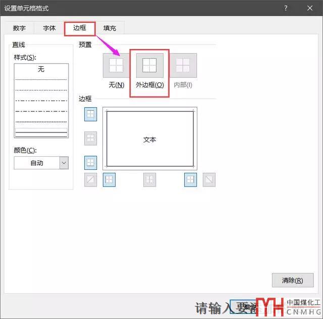323x319 pixels.
Task: Pick the second dotted line style below 无
Action: click(x=41, y=90)
